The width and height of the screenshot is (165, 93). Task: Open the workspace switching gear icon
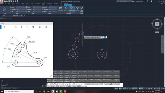[151, 88]
